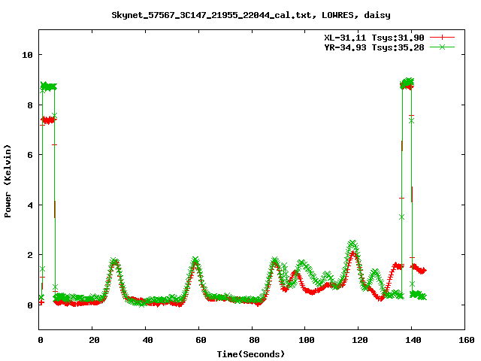This screenshot has width=481, height=361.
Task: Click the peak near 28 seconds
Action: (114, 262)
